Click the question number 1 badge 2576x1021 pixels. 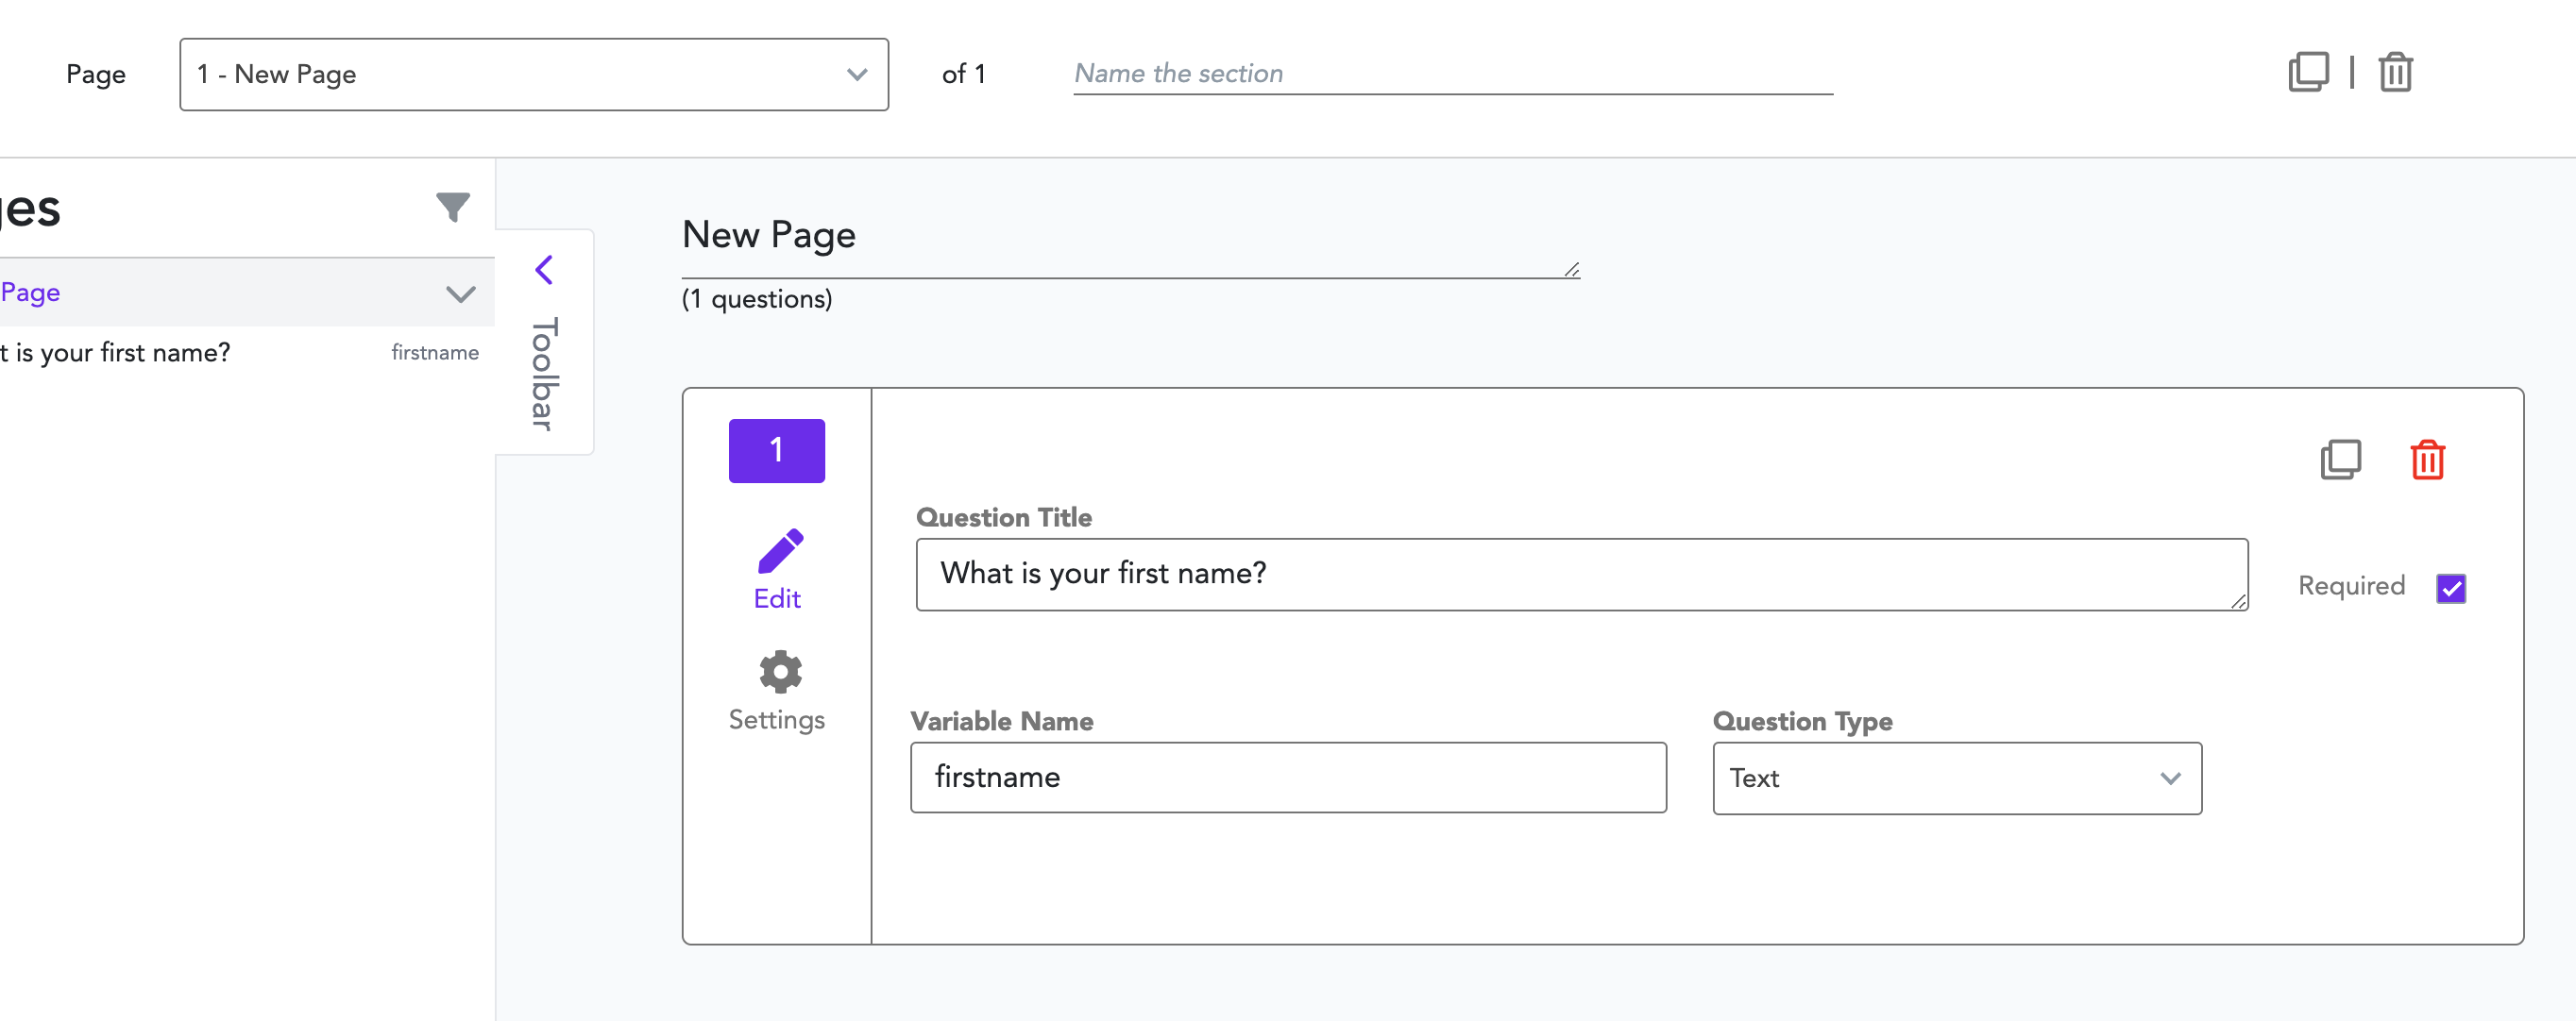(776, 450)
